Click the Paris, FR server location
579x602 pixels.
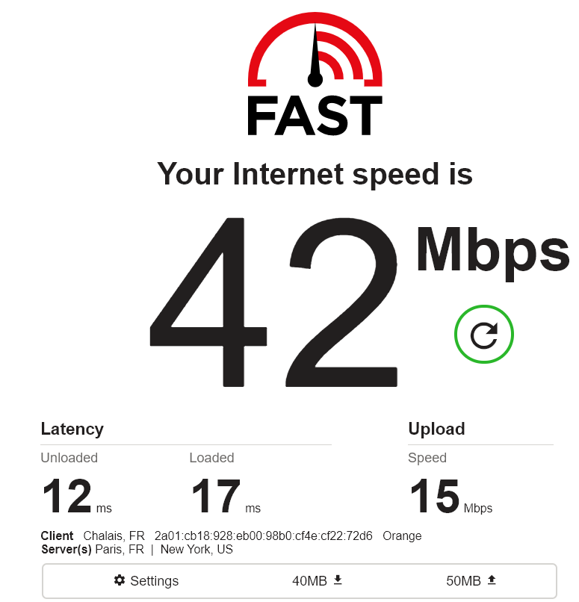click(120, 550)
